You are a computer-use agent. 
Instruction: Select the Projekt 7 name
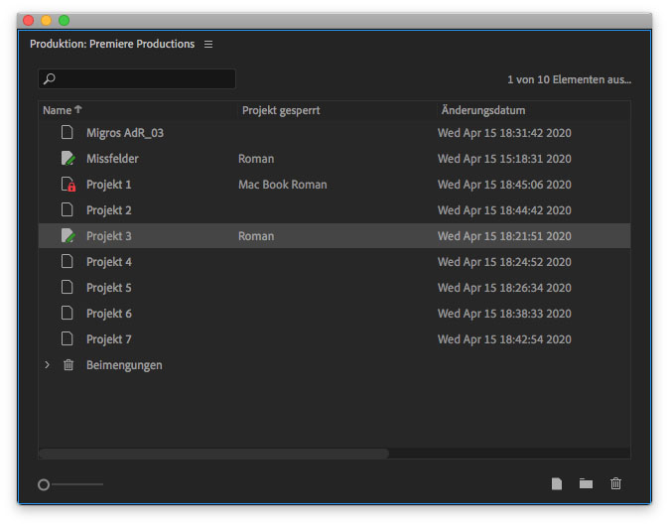[109, 339]
